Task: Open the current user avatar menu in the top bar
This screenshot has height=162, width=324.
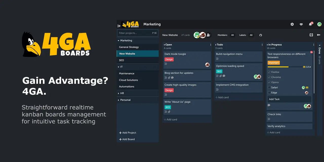Action: (319, 24)
